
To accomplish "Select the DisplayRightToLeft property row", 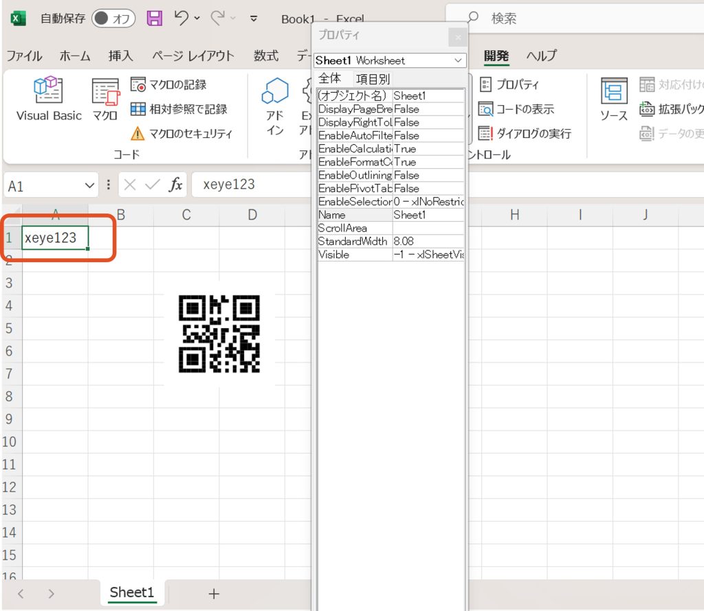I will pos(390,122).
